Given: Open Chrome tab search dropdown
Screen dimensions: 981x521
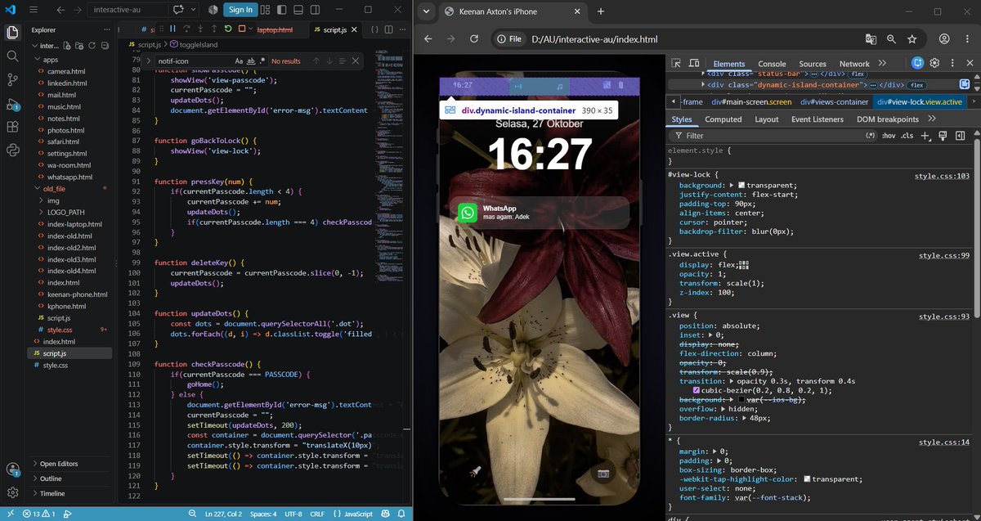Looking at the screenshot, I should tap(427, 11).
